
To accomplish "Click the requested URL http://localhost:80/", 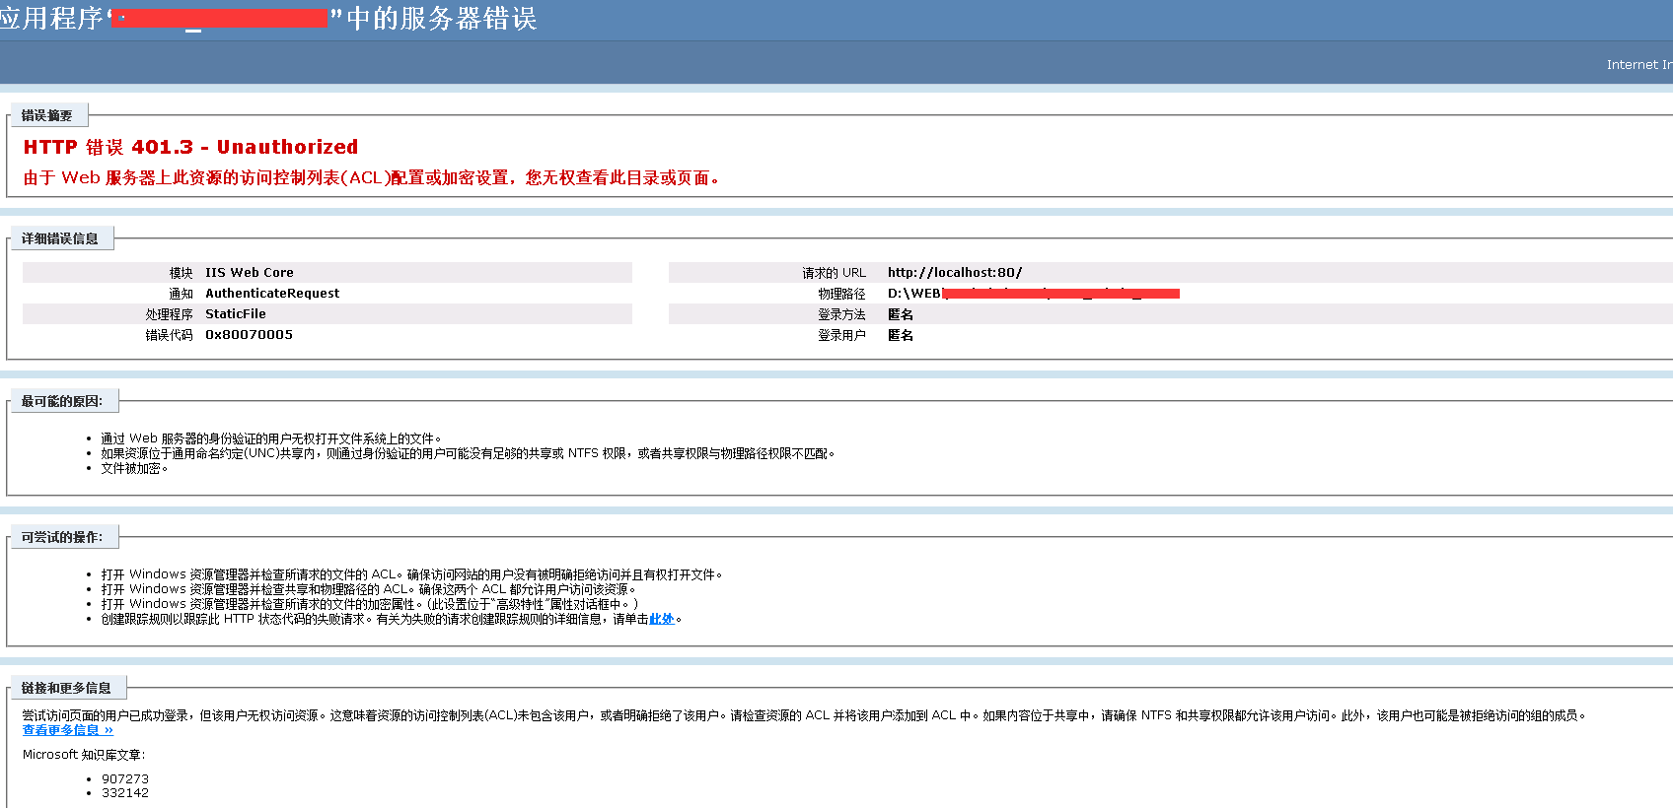I will [955, 273].
